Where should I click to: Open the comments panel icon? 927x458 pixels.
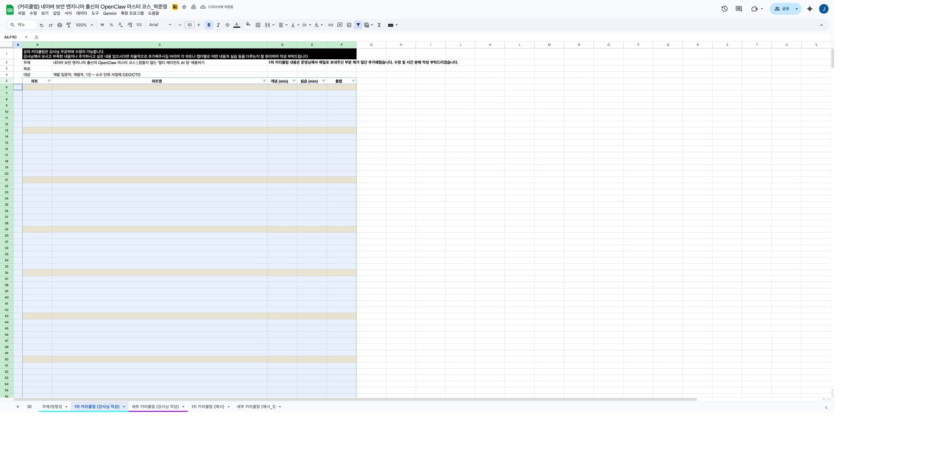coord(739,9)
